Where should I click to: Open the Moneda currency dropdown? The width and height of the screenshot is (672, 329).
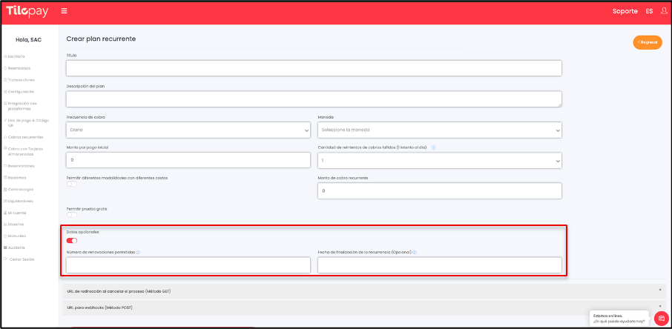coord(439,130)
